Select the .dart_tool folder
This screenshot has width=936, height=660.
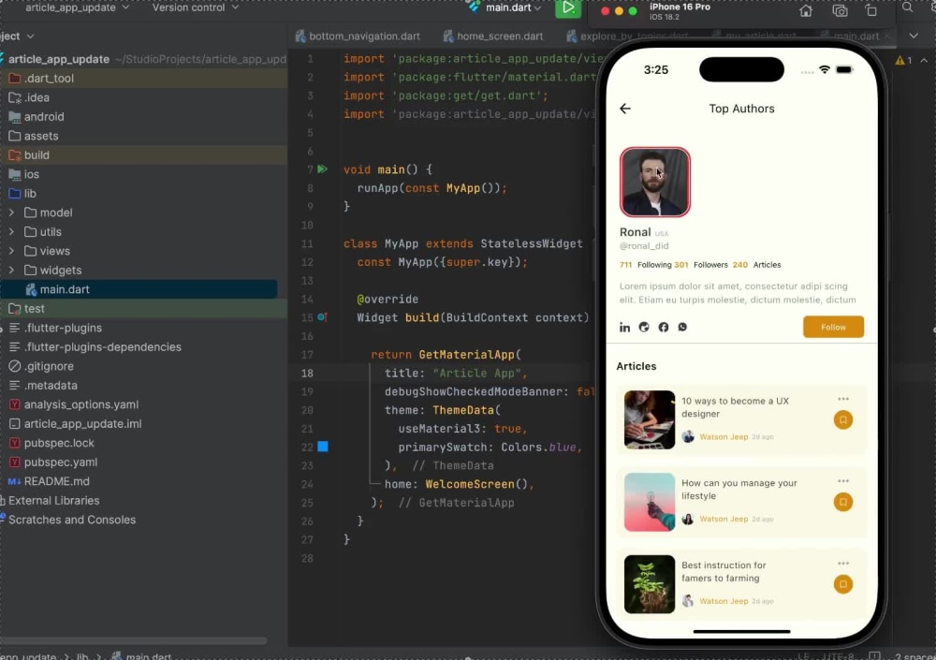click(49, 79)
